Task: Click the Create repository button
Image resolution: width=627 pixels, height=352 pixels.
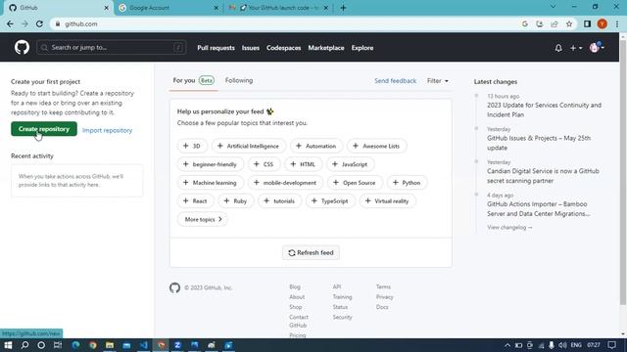Action: point(44,129)
